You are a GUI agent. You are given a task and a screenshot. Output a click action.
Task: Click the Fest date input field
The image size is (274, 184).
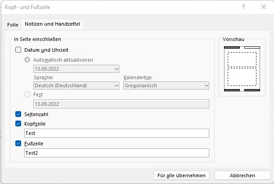point(121,104)
